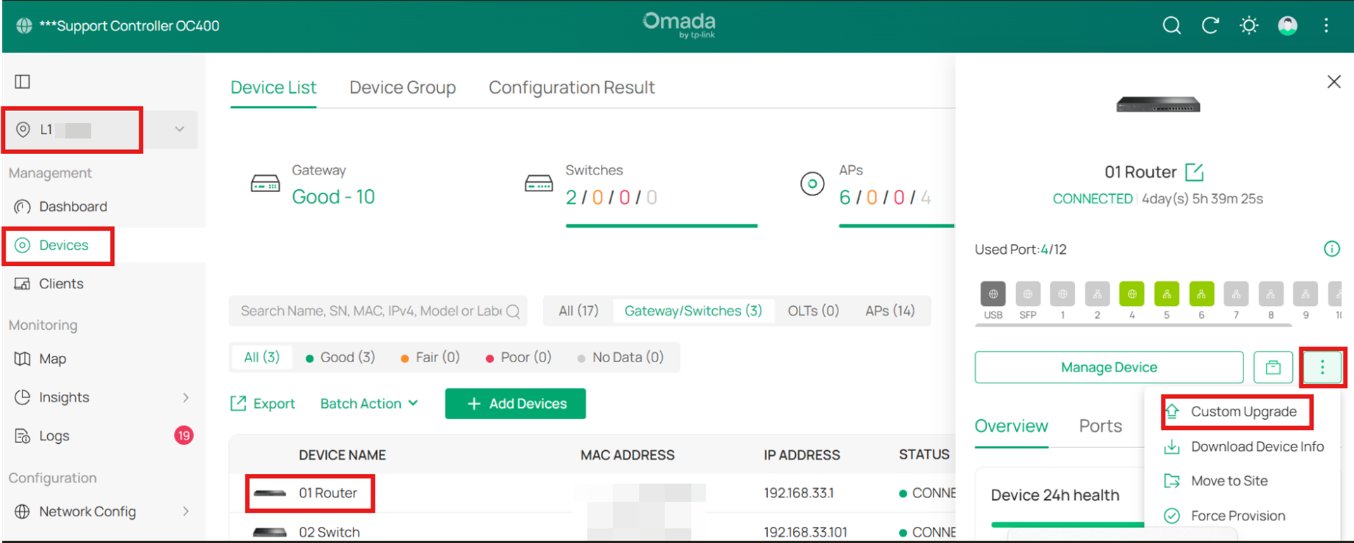Select port 1 icon

[x=1062, y=294]
